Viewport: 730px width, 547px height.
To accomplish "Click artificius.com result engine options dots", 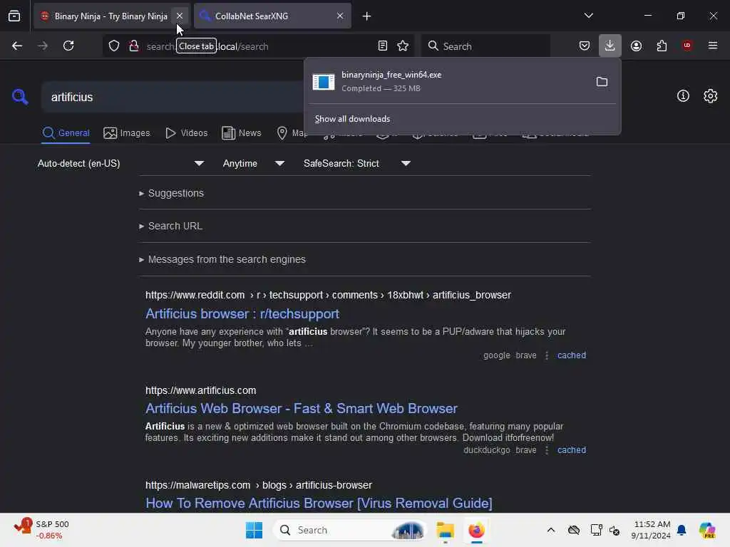I will coord(547,450).
